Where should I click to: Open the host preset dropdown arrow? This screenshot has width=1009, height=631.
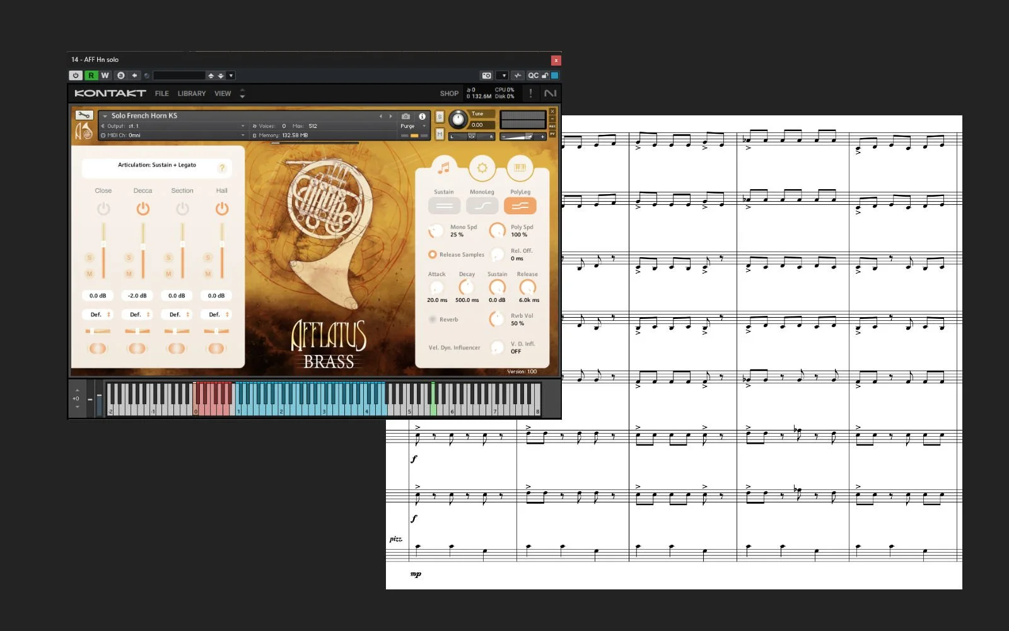coord(231,76)
